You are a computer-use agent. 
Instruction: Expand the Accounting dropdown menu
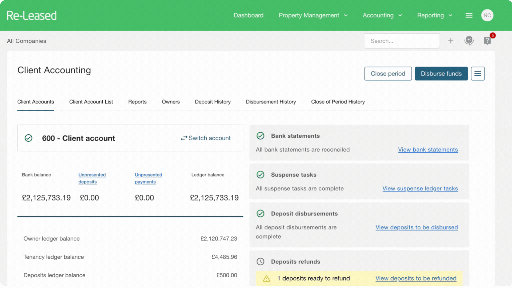point(382,15)
